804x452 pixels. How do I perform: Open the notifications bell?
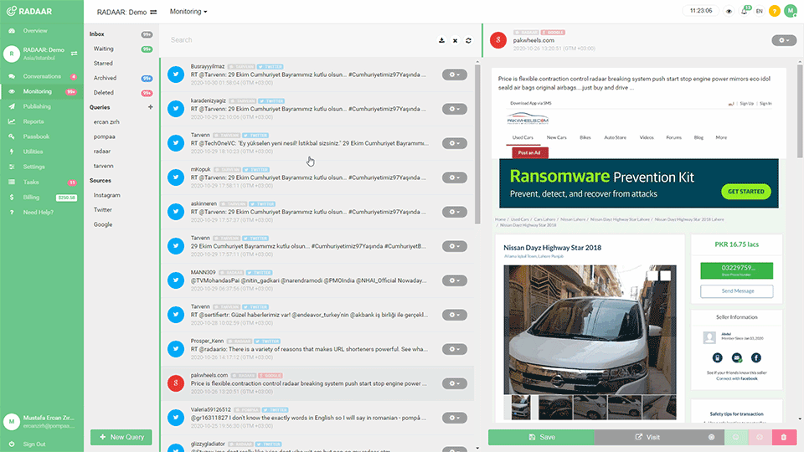745,11
